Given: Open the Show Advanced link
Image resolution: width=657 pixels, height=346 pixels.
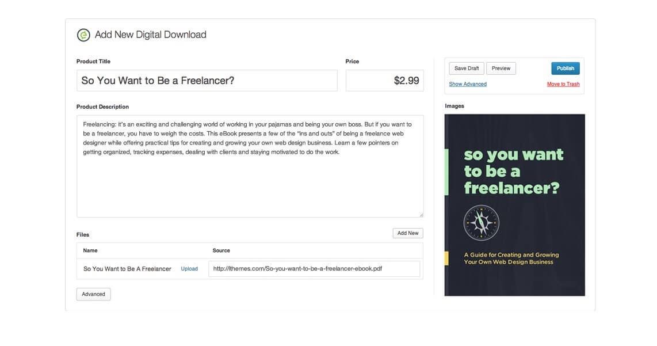Looking at the screenshot, I should tap(468, 84).
